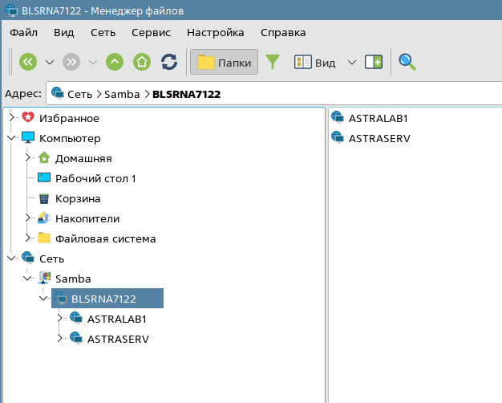Click the BLSRNA7122 breadcrumb in address bar
502x403 pixels.
point(186,94)
